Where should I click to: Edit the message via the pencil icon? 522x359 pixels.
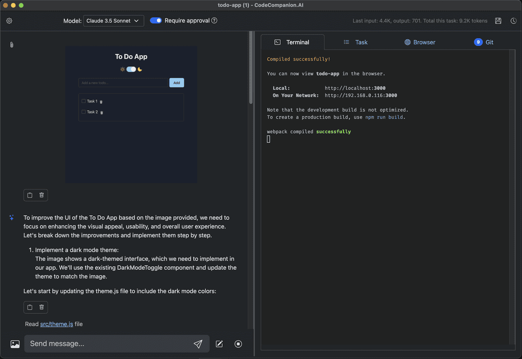pos(219,344)
